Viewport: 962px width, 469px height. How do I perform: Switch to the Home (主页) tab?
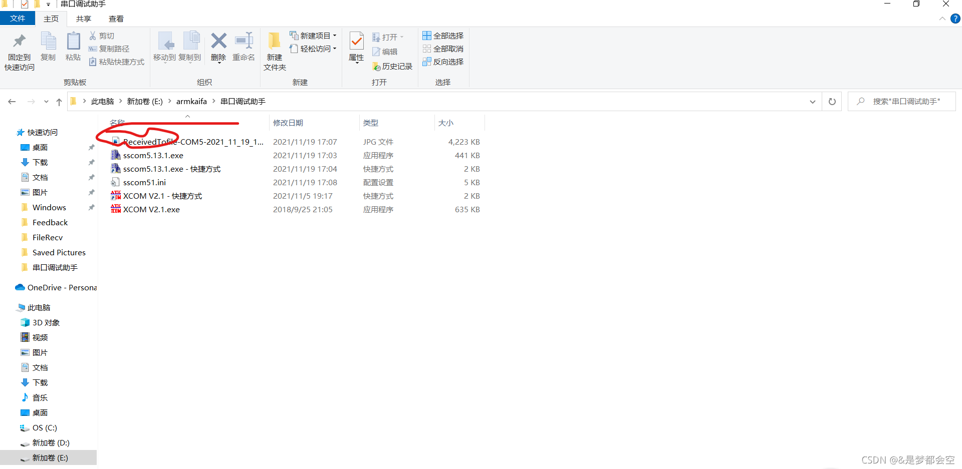tap(51, 19)
